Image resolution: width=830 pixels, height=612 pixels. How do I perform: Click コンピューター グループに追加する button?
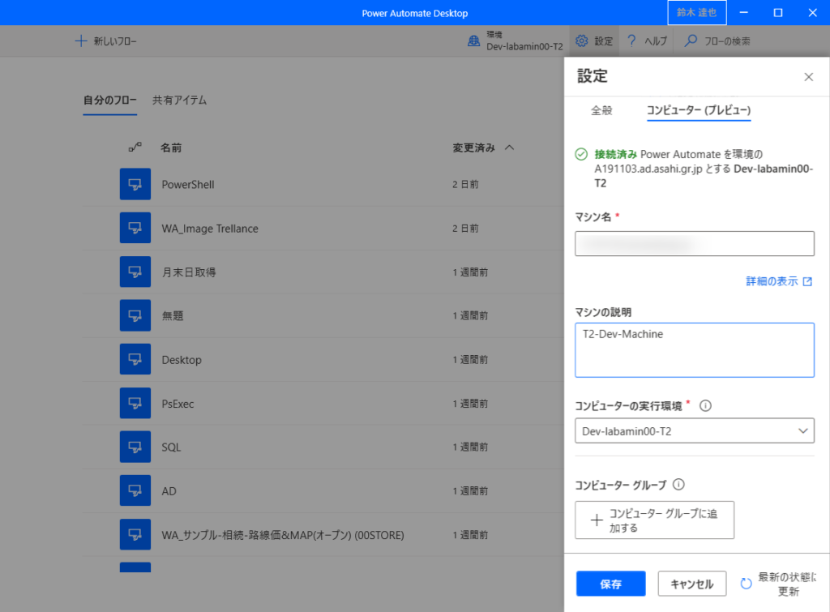point(655,520)
